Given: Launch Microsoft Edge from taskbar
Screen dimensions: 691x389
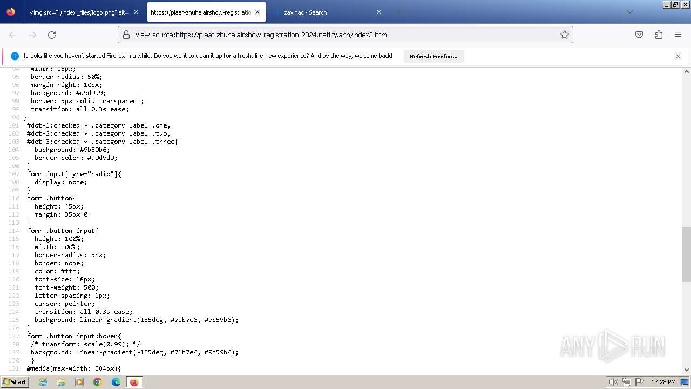Looking at the screenshot, I should pos(116,382).
